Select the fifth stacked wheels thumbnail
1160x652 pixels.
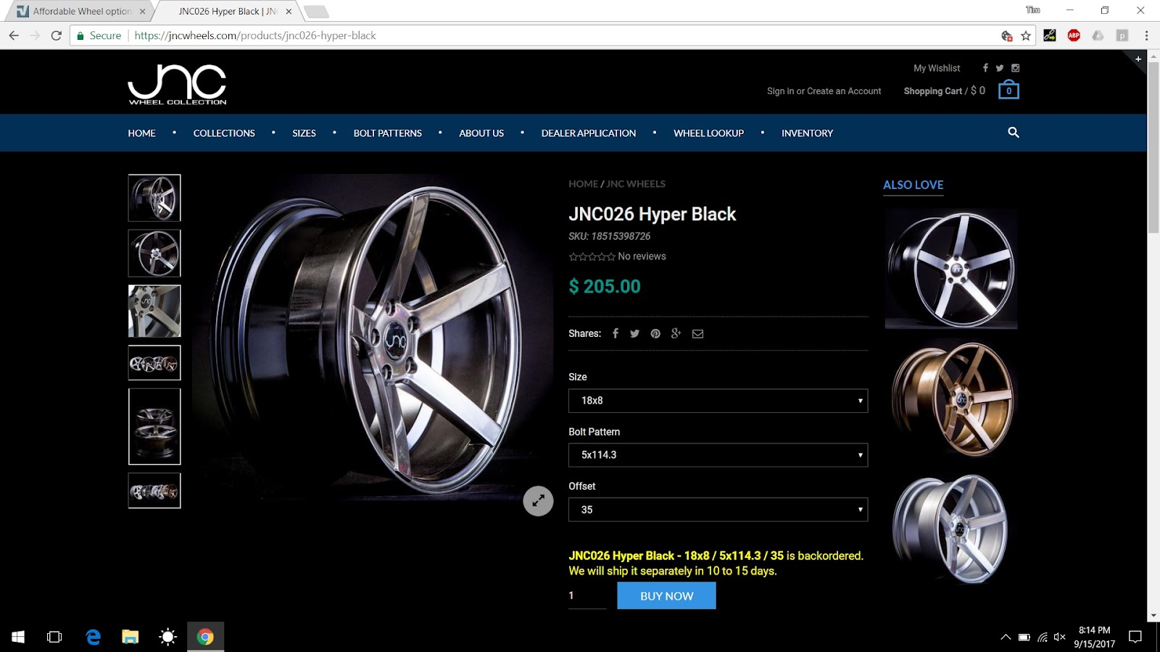click(154, 427)
